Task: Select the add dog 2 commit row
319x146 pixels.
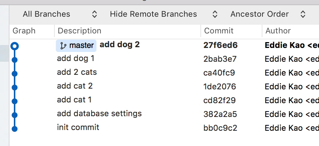Action: pos(119,45)
